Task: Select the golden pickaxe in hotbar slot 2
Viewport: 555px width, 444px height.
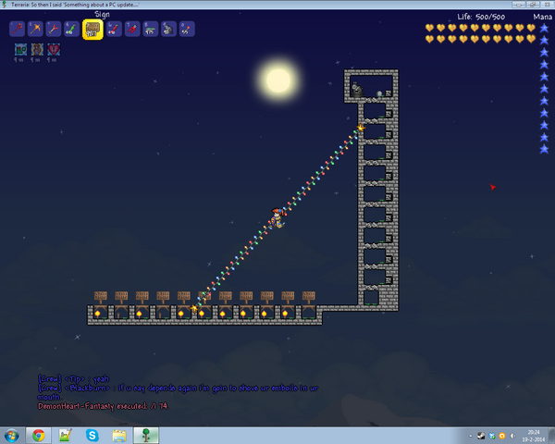Action: click(x=35, y=29)
